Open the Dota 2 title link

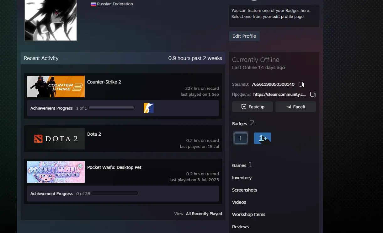tap(94, 134)
